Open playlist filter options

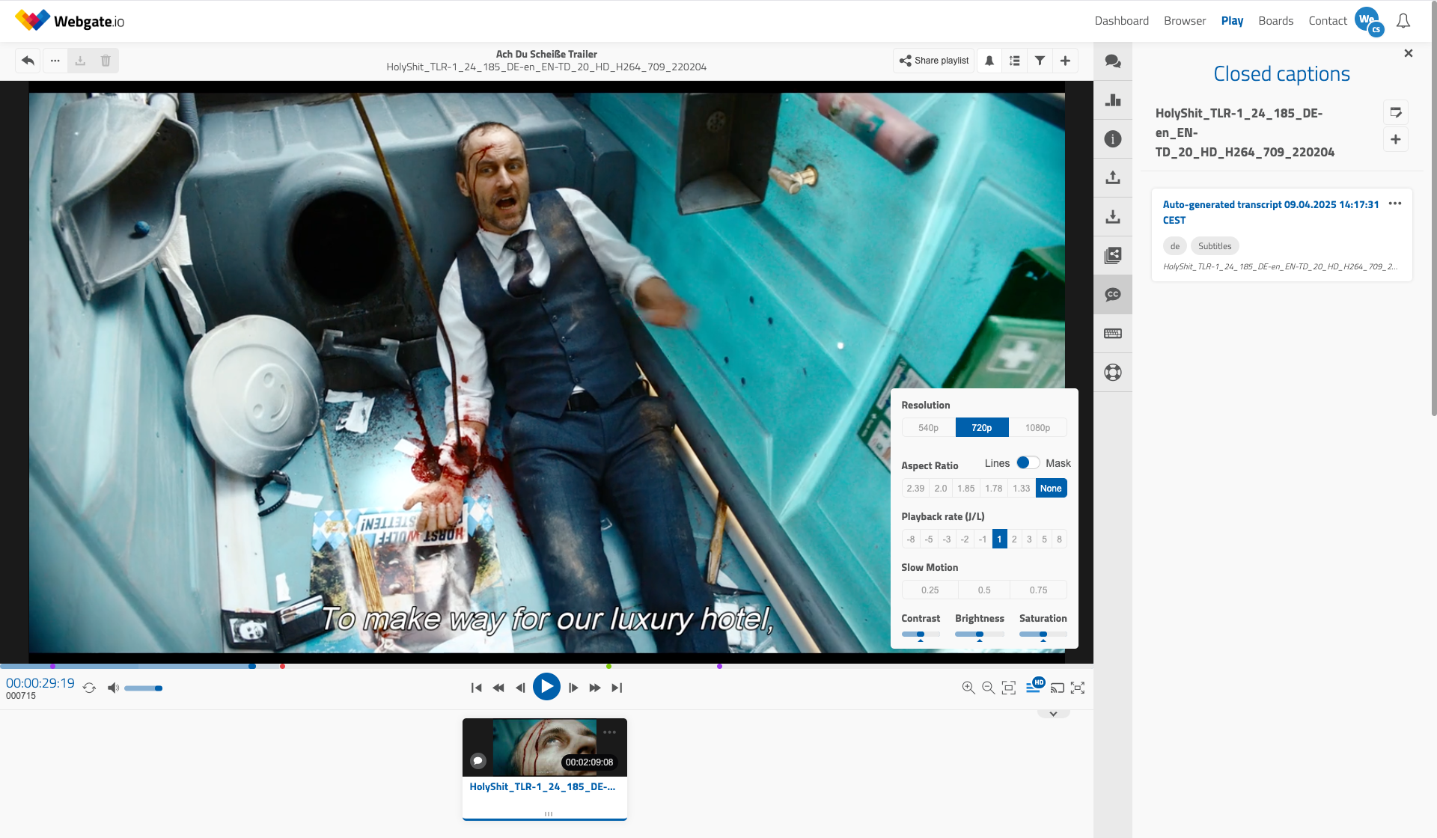pyautogui.click(x=1040, y=61)
